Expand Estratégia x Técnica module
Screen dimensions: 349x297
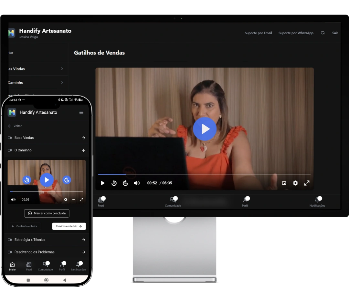click(x=47, y=240)
